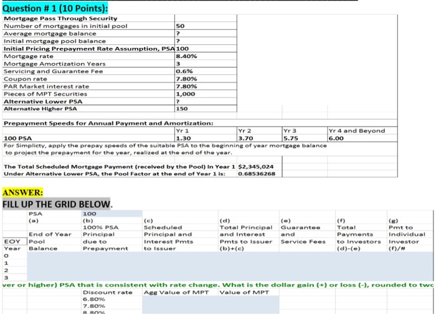Click the '(a)' column marker in answer grid

click(x=34, y=220)
